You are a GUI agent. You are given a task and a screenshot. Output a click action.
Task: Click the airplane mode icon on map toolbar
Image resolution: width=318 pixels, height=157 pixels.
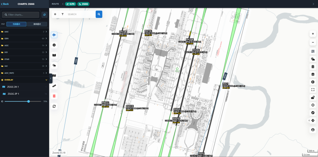pyautogui.click(x=54, y=35)
